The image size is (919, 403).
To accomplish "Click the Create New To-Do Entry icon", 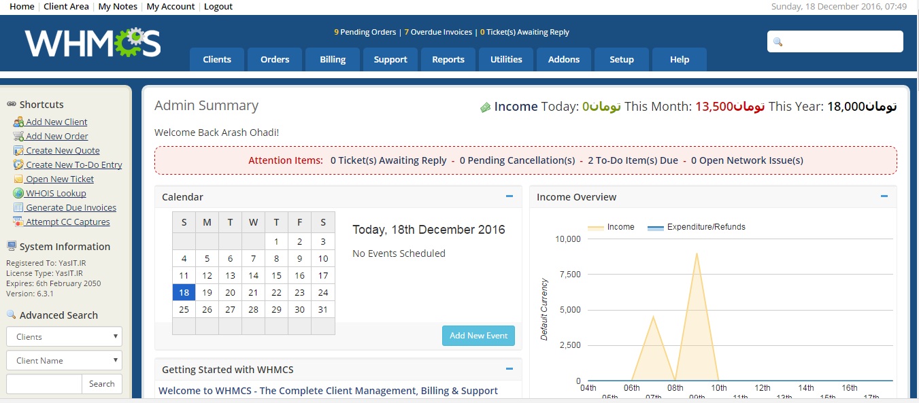I will [x=18, y=165].
